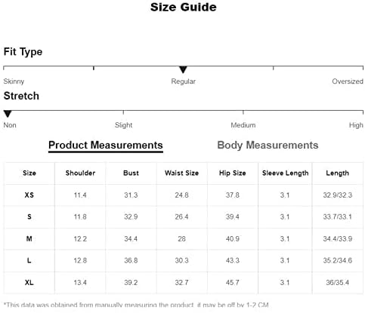Screen dimensions: 365x313
Task: Click the Hip Size column header
Action: point(232,173)
